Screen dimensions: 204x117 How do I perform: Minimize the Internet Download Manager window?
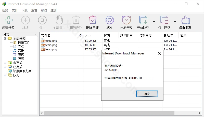click(x=175, y=4)
